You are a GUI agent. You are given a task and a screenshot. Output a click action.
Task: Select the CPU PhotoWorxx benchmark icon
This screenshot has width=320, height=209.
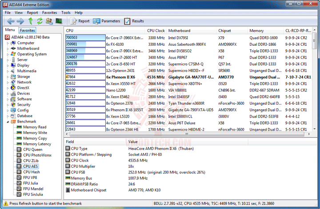click(x=19, y=155)
